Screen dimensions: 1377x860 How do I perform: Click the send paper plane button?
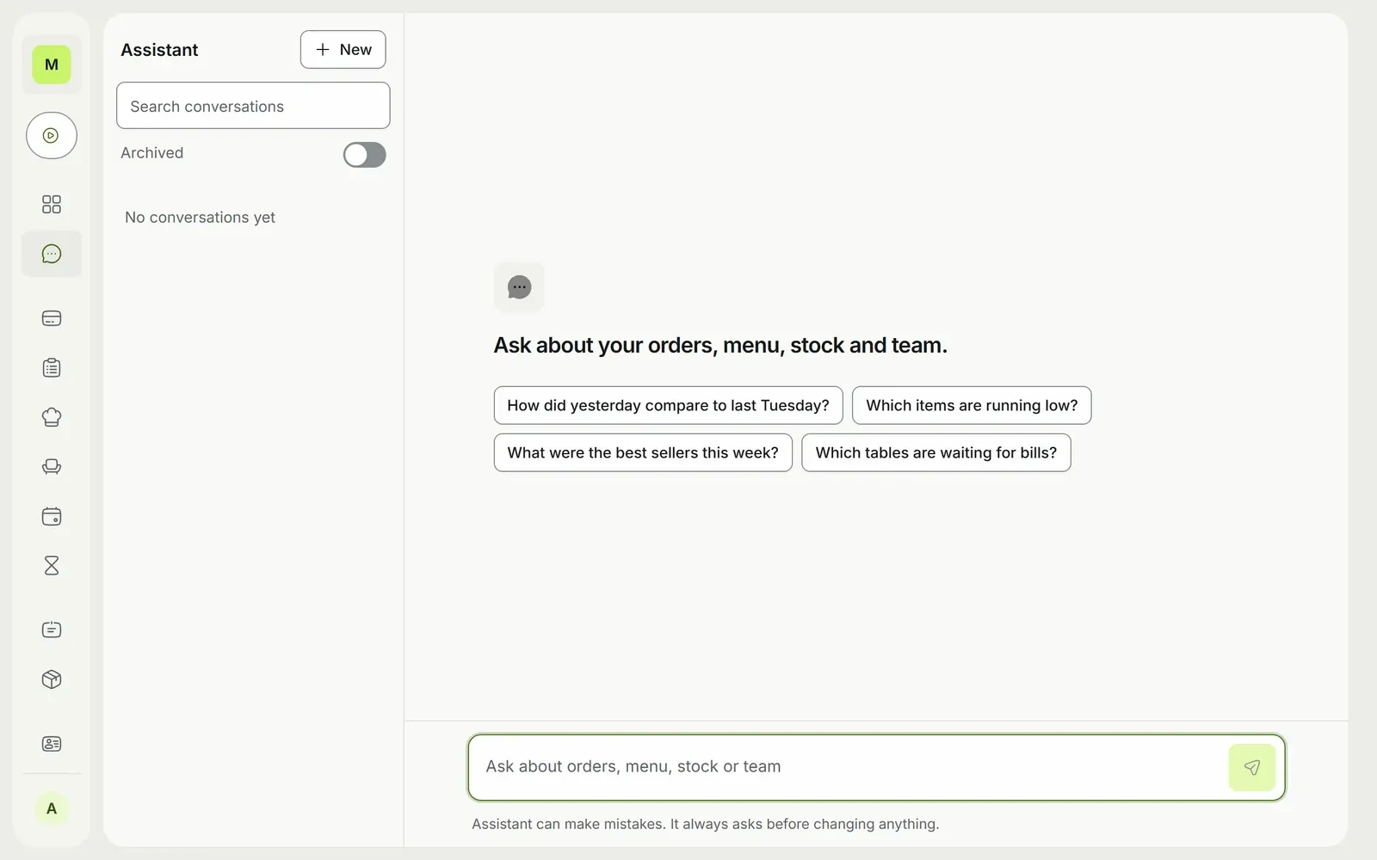(1252, 767)
